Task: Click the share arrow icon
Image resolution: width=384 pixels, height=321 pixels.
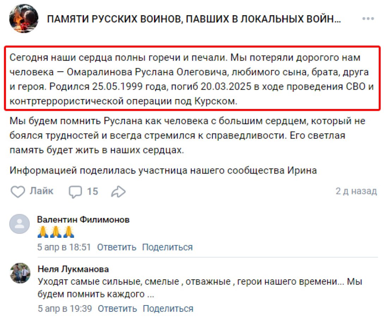Action: 118,191
